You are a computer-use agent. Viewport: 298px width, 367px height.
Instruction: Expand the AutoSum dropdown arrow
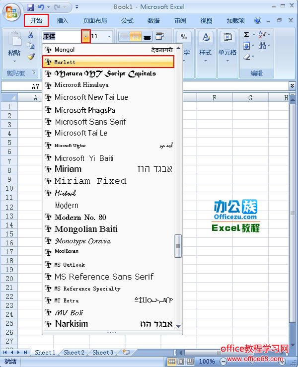pos(254,35)
